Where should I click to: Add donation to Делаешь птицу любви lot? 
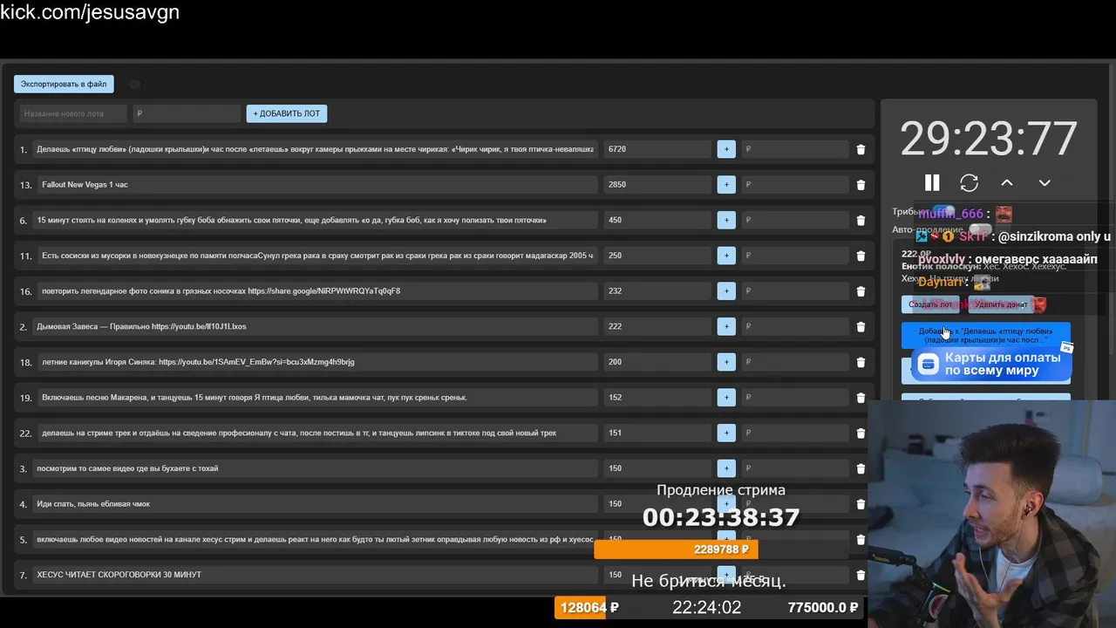pos(986,336)
